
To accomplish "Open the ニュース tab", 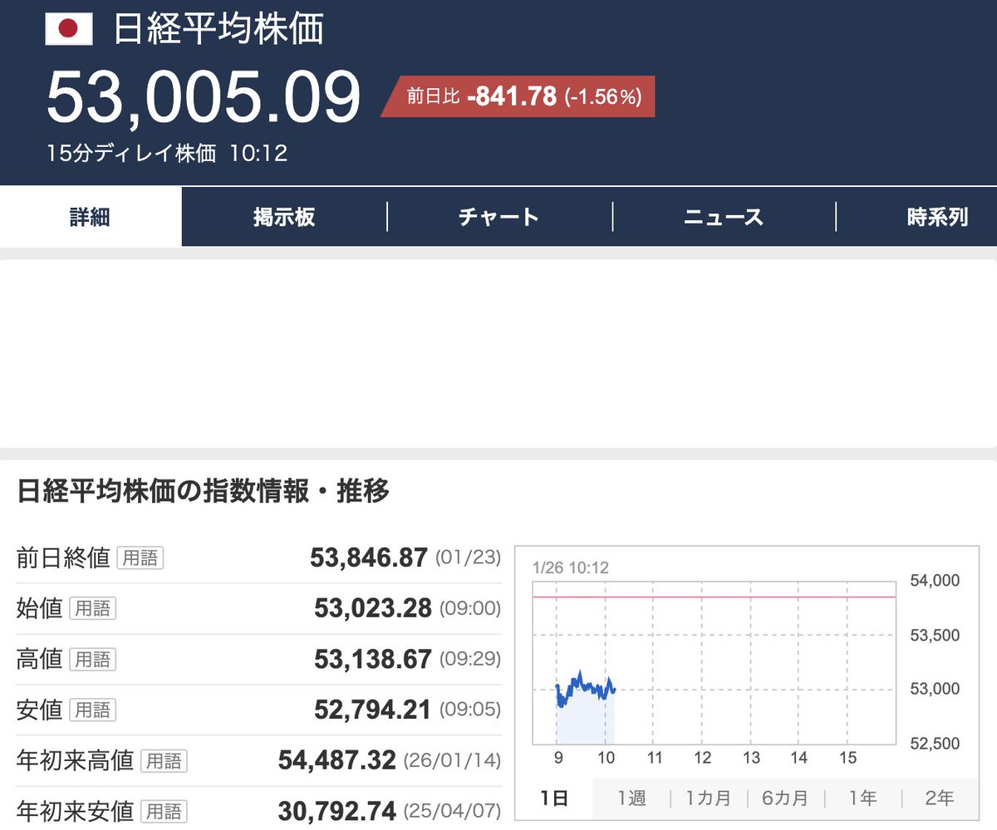I will [724, 216].
